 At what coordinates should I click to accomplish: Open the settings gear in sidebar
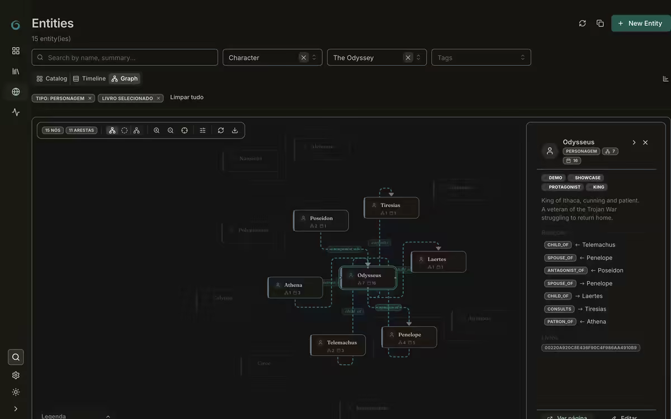16,375
